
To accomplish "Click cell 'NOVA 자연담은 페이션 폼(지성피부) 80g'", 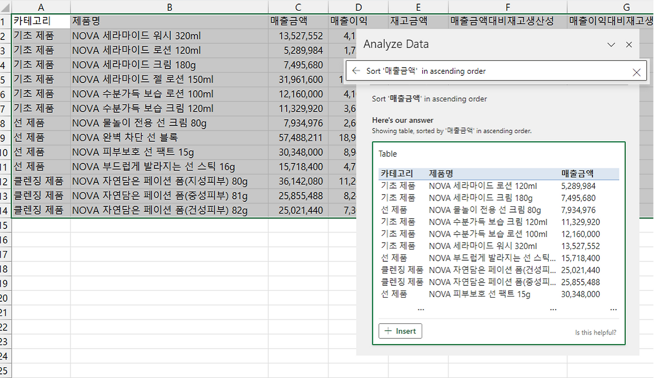I will point(169,181).
